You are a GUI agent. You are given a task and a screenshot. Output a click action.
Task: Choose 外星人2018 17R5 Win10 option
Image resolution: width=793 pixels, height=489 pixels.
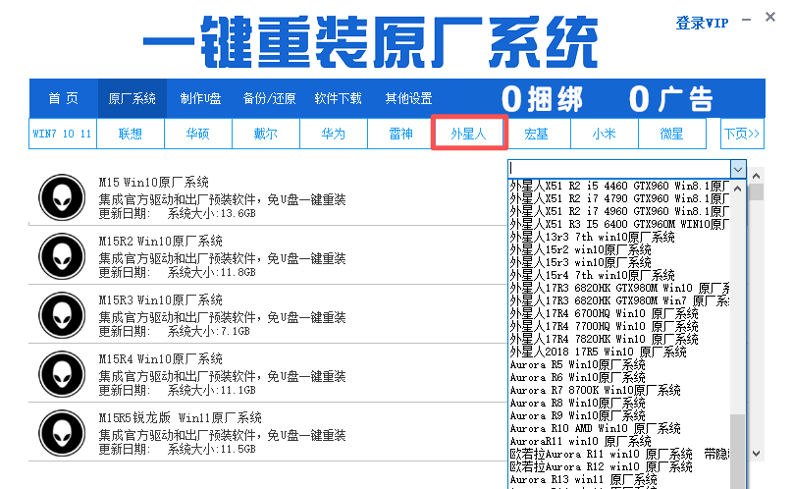tap(619, 352)
